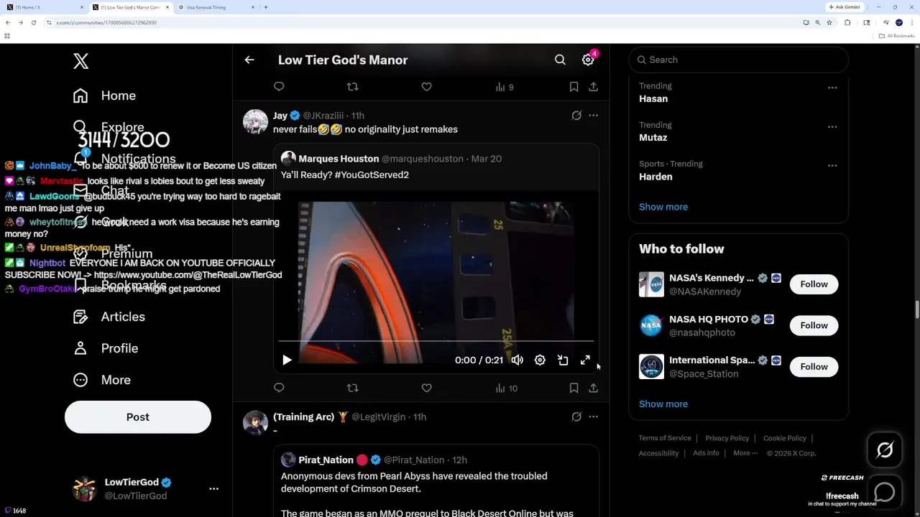This screenshot has height=517, width=920.
Task: Show more Who to follow suggestions
Action: (663, 404)
